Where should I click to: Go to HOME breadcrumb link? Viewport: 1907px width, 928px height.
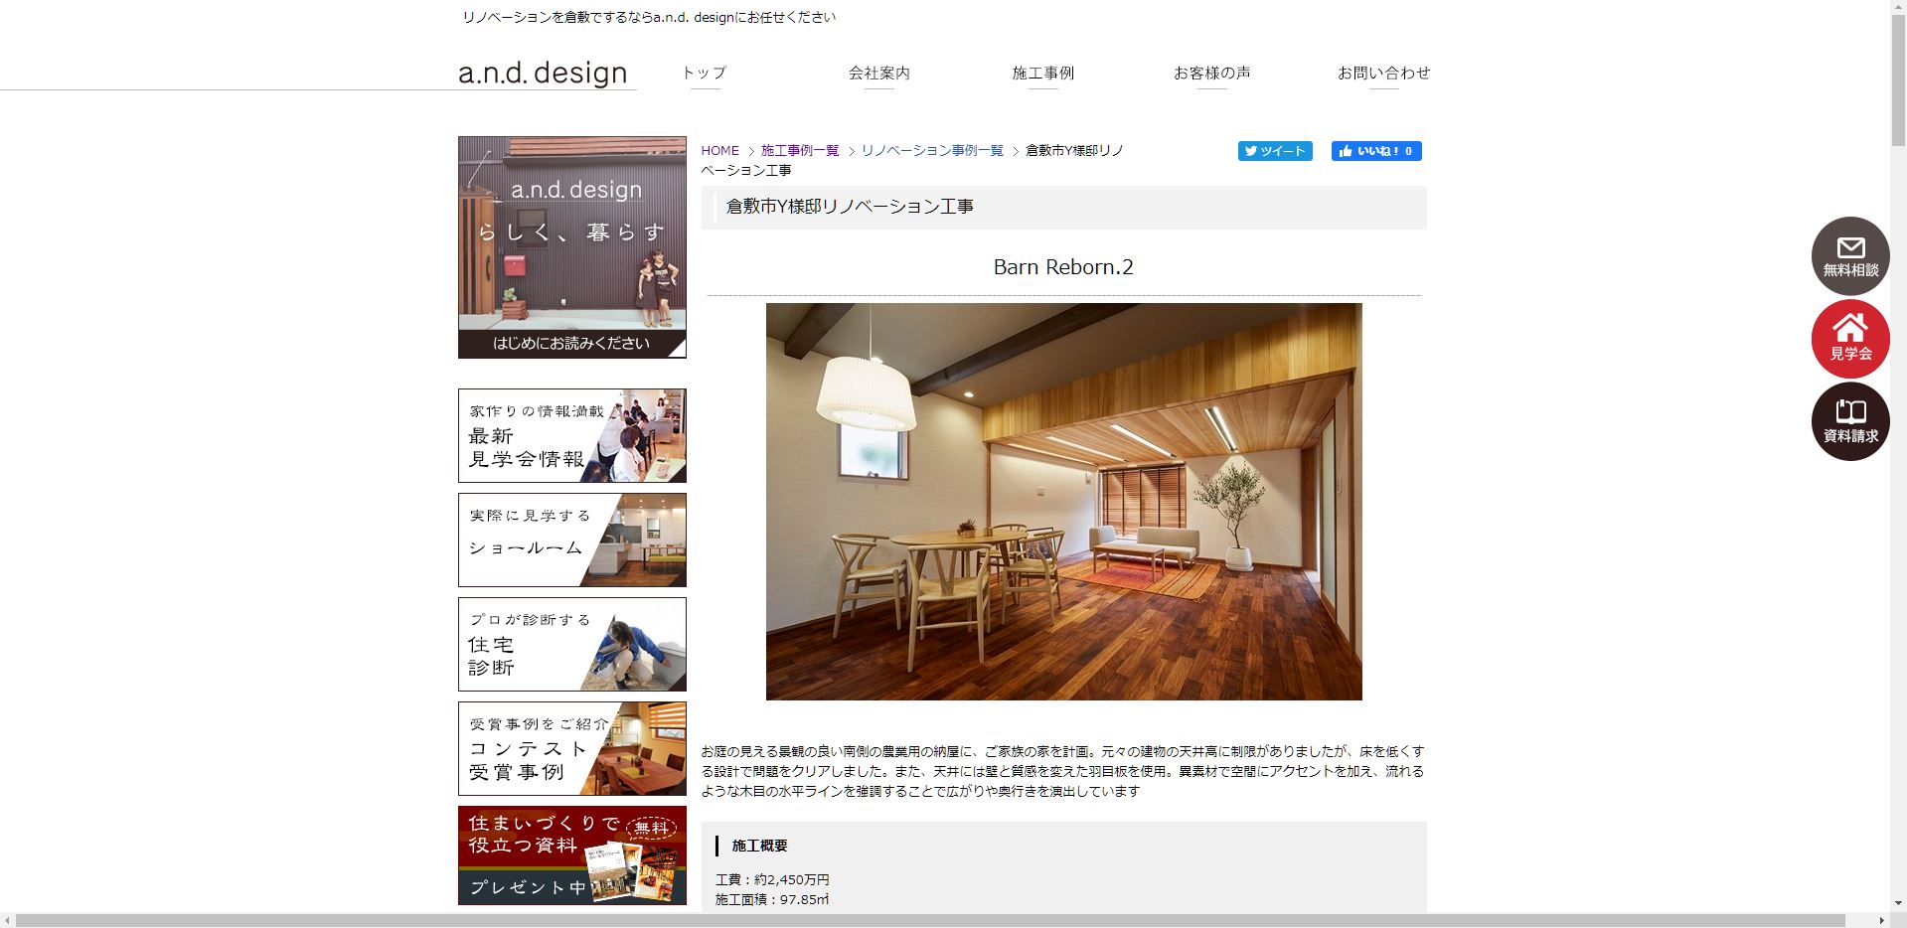(720, 150)
